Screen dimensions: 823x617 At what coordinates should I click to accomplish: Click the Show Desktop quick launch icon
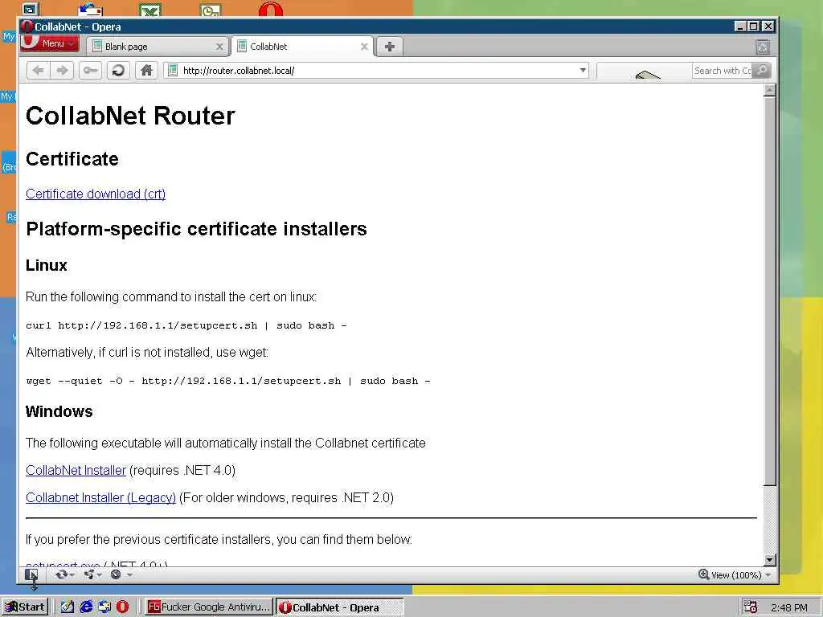click(x=68, y=607)
